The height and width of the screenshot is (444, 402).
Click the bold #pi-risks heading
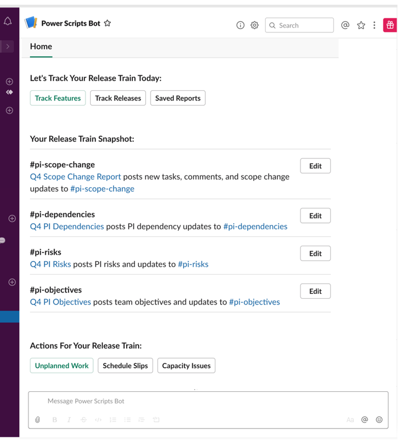pos(46,252)
